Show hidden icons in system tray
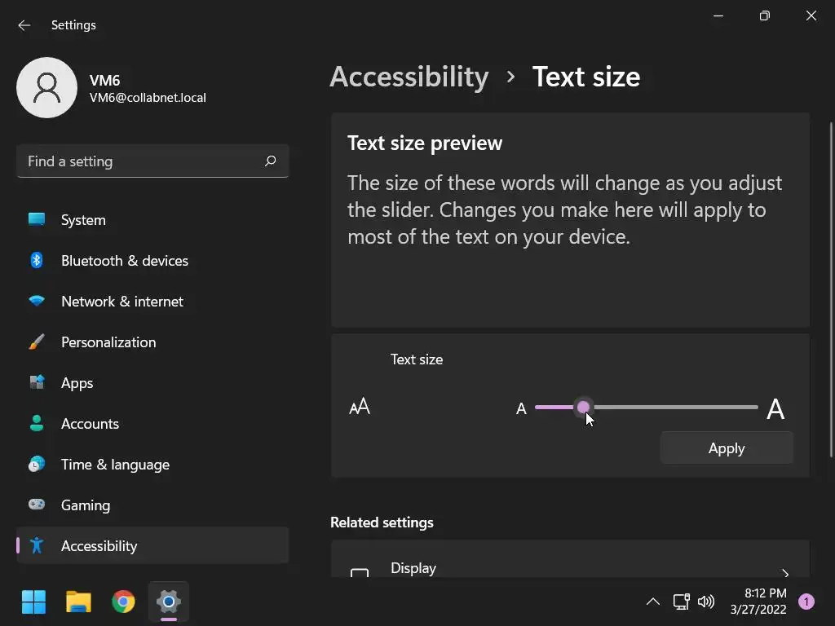This screenshot has height=626, width=835. tap(652, 602)
